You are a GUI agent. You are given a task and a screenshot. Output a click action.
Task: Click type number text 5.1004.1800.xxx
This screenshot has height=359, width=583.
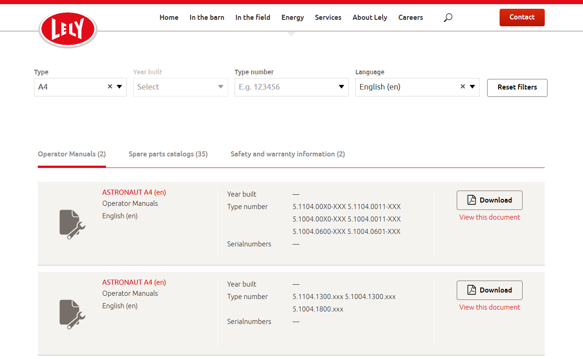(x=318, y=309)
